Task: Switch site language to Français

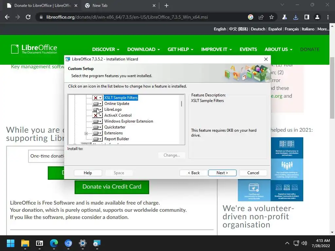Action: click(x=291, y=29)
